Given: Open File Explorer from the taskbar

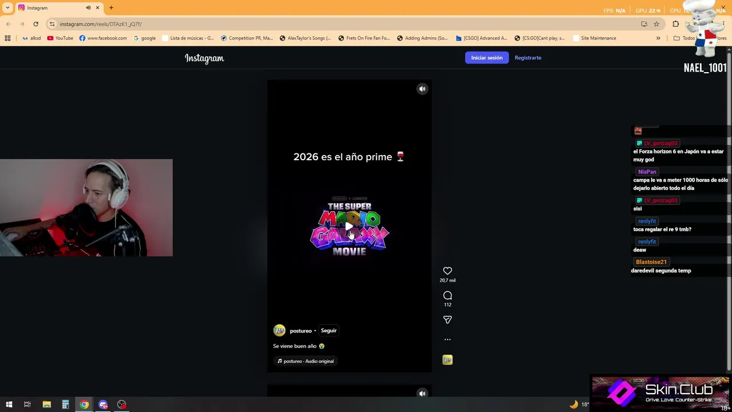Looking at the screenshot, I should coord(46,405).
